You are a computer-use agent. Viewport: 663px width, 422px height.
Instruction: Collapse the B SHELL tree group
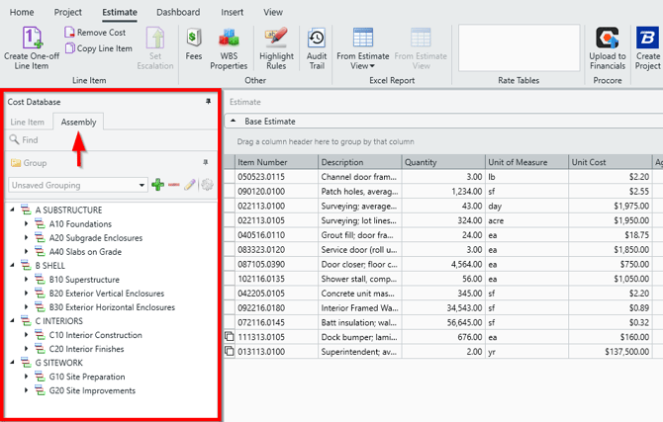(x=13, y=266)
